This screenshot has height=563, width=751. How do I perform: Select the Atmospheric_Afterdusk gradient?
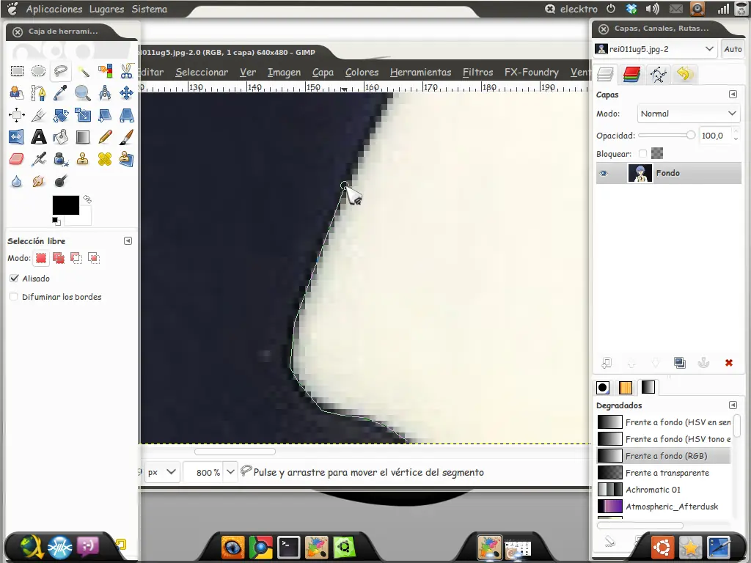[x=663, y=507]
